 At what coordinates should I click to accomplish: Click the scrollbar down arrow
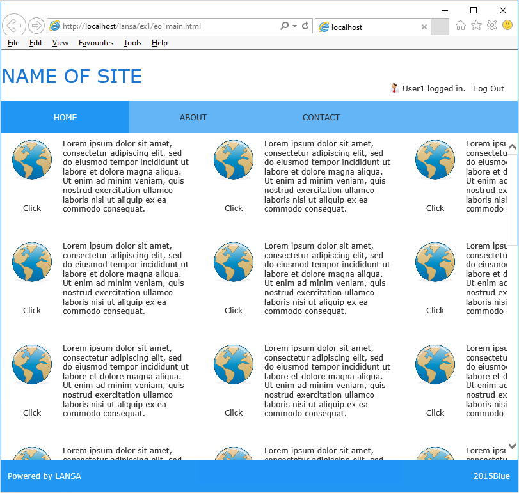click(512, 446)
